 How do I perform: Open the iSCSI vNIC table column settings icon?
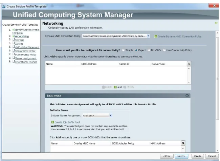point(183,143)
